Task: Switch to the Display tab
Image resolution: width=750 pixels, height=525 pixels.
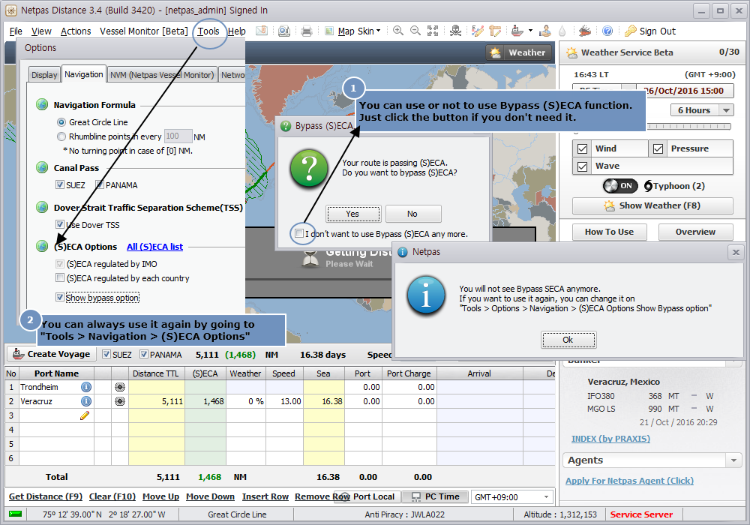Action: point(44,75)
